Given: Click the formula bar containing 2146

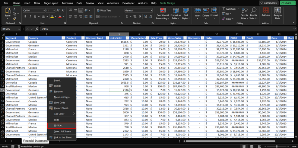Looking at the screenshot, I should 167,29.
